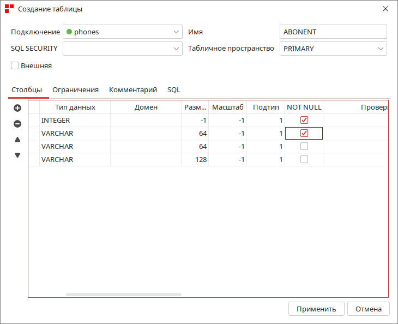
Task: Click the Отмена button
Action: (x=369, y=309)
